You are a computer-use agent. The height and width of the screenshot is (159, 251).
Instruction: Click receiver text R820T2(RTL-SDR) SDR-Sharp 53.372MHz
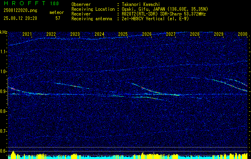164,14
